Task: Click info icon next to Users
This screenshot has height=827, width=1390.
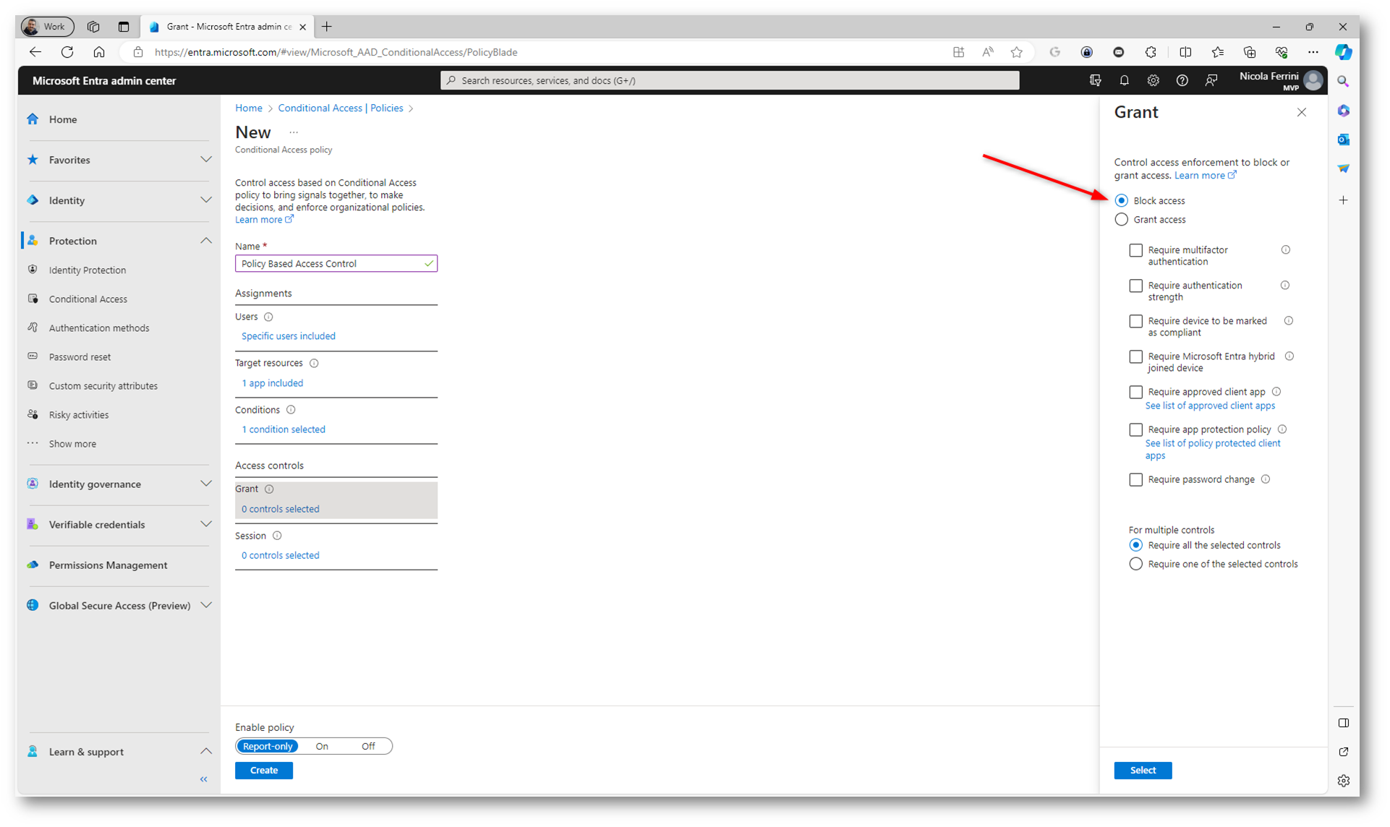Action: point(268,317)
